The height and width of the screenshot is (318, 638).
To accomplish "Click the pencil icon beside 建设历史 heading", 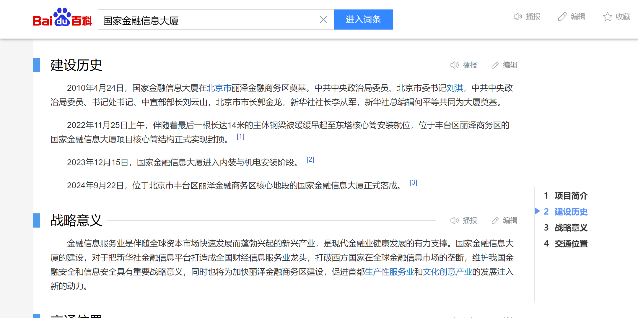I will [495, 65].
